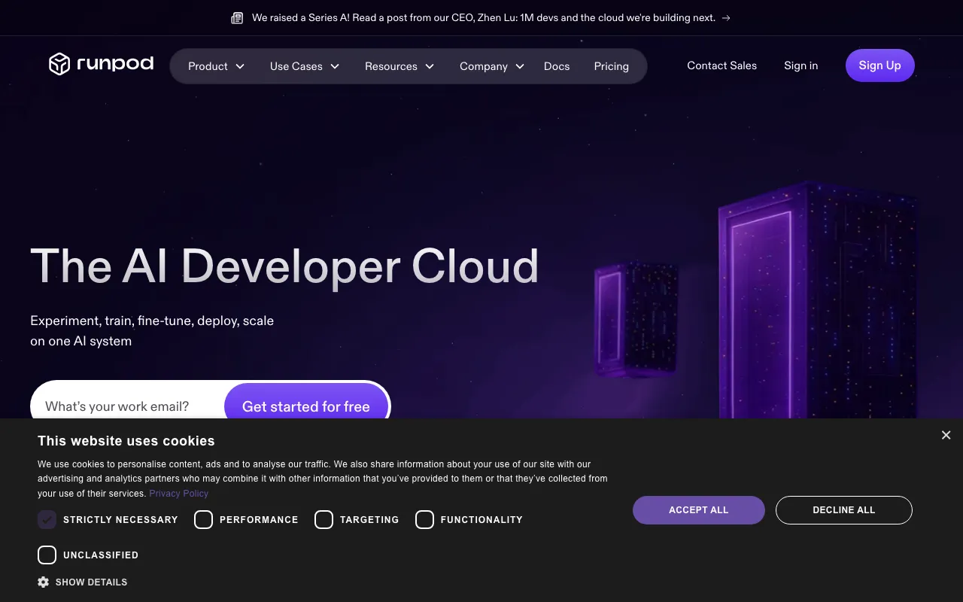Click the arrow at end of Series A banner

pyautogui.click(x=726, y=18)
